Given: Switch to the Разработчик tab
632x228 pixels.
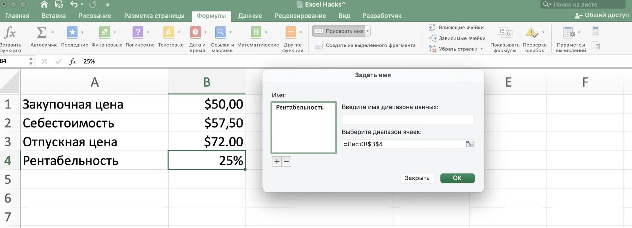Looking at the screenshot, I should (382, 16).
